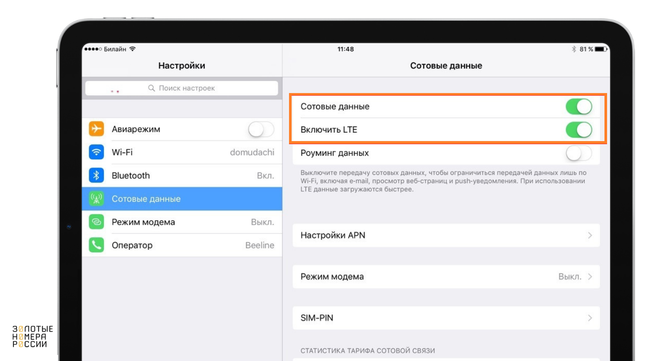
Task: Open Режим модема chevron in right pane
Action: 590,277
